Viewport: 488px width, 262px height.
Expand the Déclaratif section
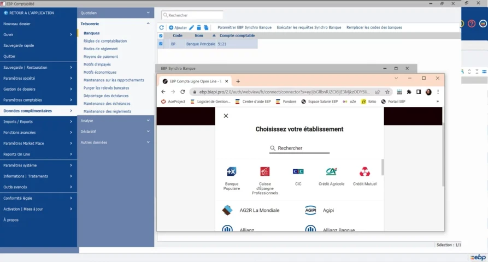(115, 132)
